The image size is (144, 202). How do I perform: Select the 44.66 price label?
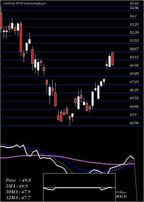134,106
